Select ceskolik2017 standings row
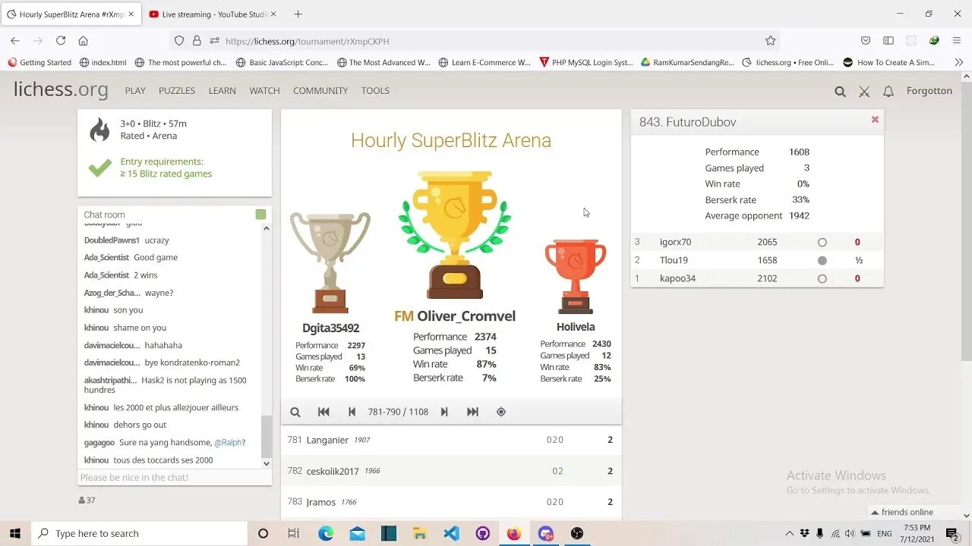This screenshot has height=546, width=972. click(x=451, y=471)
